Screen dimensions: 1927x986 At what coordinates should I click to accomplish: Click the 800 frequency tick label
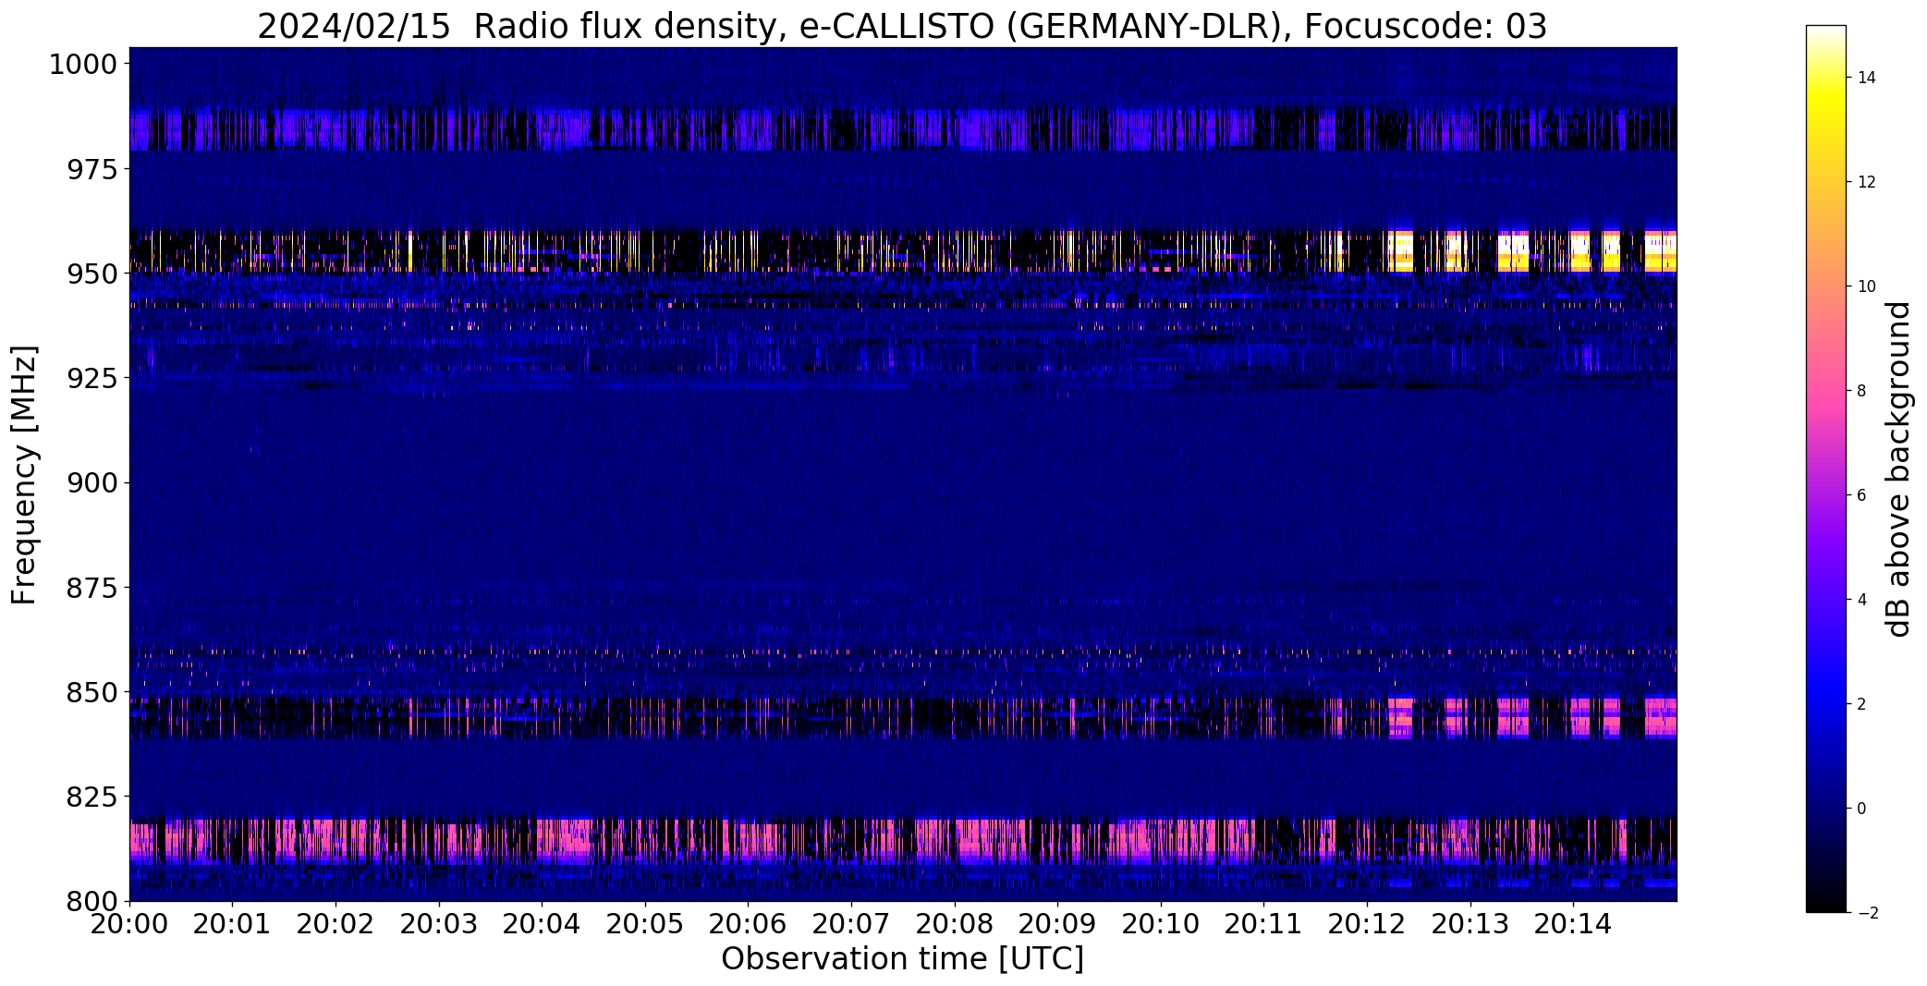[x=91, y=900]
